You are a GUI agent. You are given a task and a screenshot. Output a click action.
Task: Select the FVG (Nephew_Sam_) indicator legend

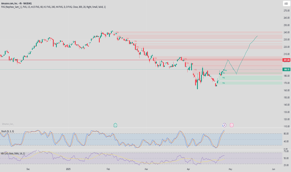[x=53, y=7]
